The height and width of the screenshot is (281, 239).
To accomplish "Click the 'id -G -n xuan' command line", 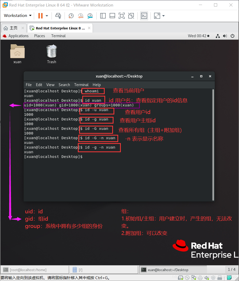I will coord(100,138).
